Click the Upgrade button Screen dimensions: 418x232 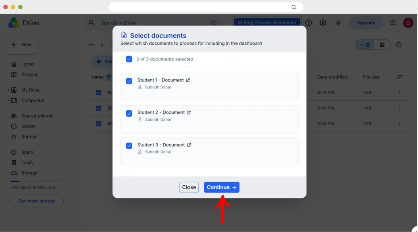[x=366, y=23]
